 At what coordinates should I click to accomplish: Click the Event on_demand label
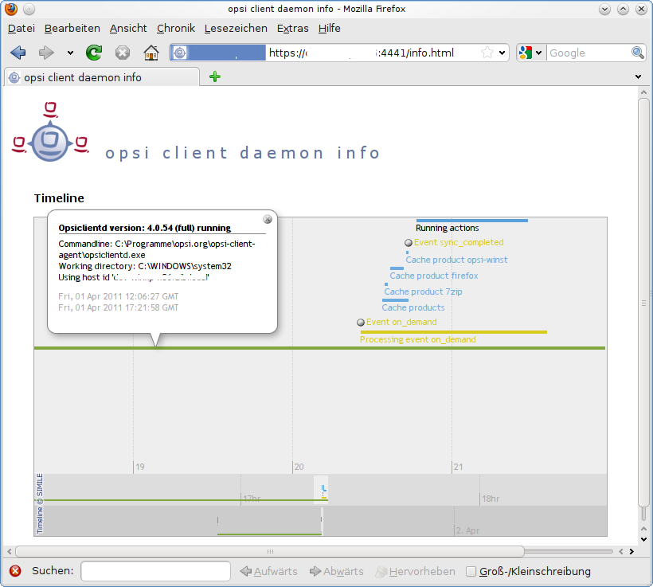[401, 322]
